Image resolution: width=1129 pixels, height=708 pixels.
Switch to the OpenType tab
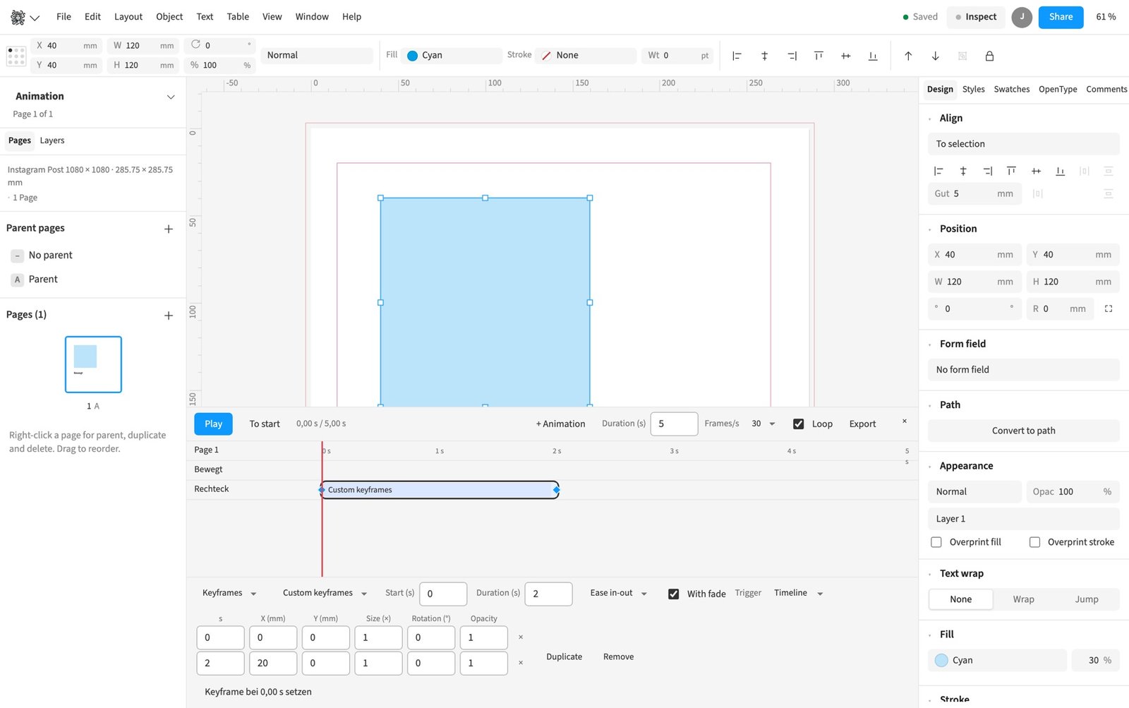point(1058,89)
